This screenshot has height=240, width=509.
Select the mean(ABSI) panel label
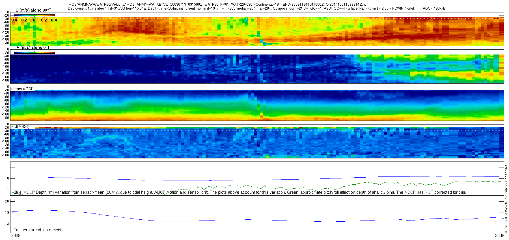point(23,89)
